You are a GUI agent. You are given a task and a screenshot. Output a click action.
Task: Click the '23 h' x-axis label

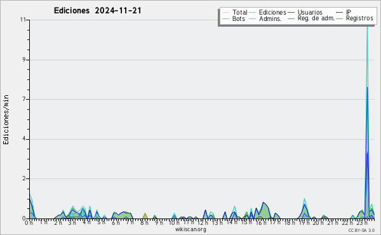(362, 222)
